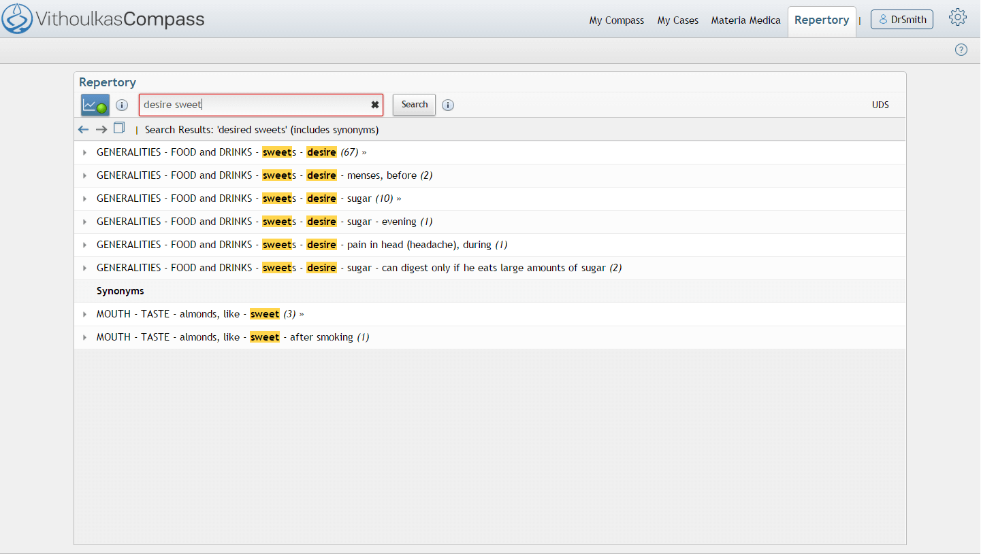
Task: Go forward with the right arrow icon
Action: 101,129
